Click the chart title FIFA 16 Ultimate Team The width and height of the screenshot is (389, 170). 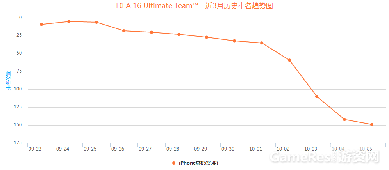point(194,6)
